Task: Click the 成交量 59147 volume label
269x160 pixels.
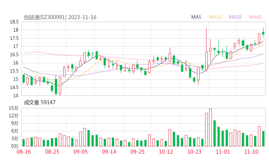Action: [x=40, y=103]
